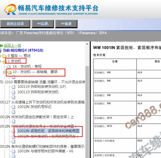Click the folder icon of 0 整车 — 概述
Screen dimensions: 161x158
pyautogui.click(x=4, y=56)
